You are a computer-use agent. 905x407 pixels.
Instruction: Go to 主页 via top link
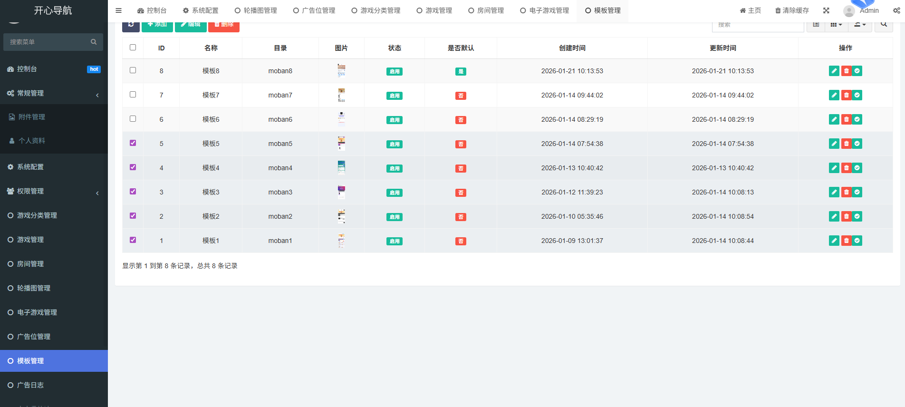(x=751, y=10)
